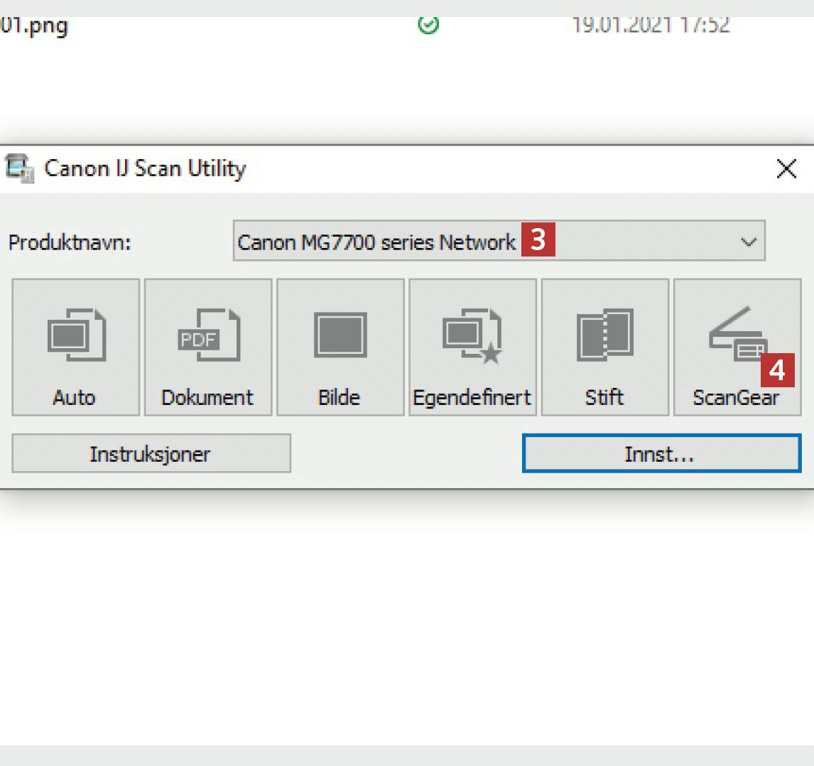The image size is (814, 766).
Task: Open ScanGear scanner driver
Action: coord(738,347)
